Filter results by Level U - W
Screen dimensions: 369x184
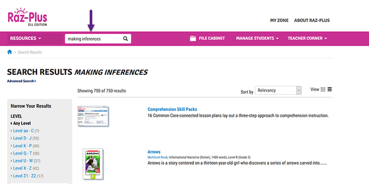coord(23,161)
